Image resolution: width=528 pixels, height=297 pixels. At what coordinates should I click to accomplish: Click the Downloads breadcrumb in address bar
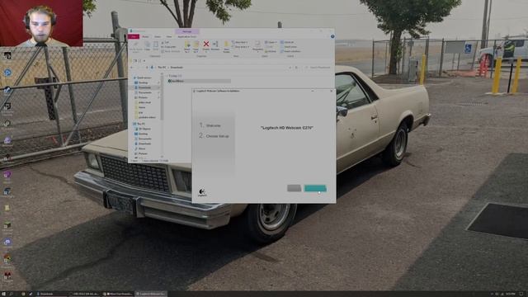(x=177, y=68)
